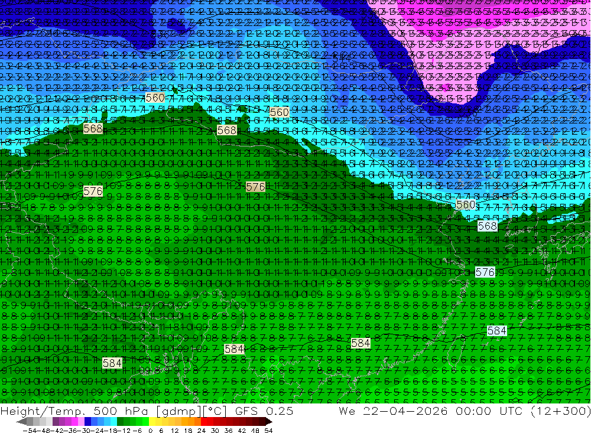Select the dark purple -42° scale segment
591x433 pixels.
[x=56, y=422]
